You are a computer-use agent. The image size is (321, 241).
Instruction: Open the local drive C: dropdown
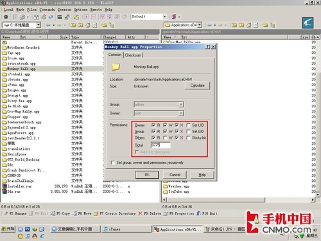39,25
